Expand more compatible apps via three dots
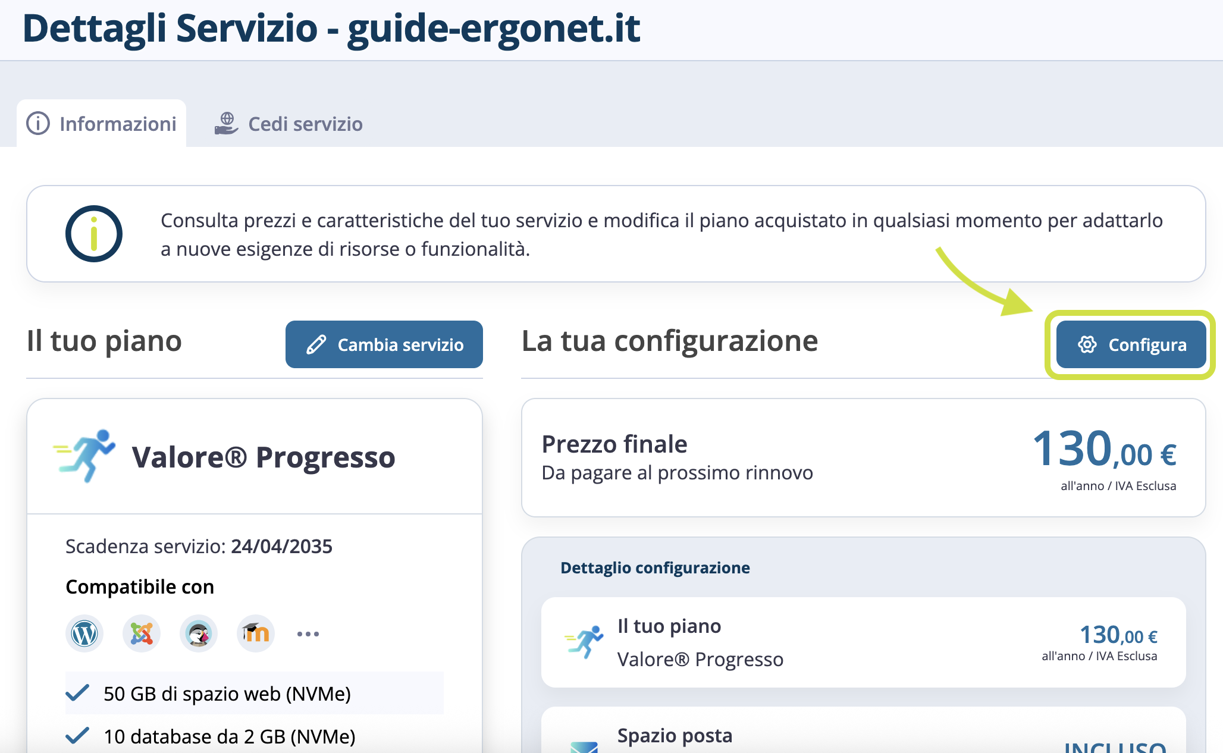Image resolution: width=1223 pixels, height=753 pixels. tap(308, 633)
